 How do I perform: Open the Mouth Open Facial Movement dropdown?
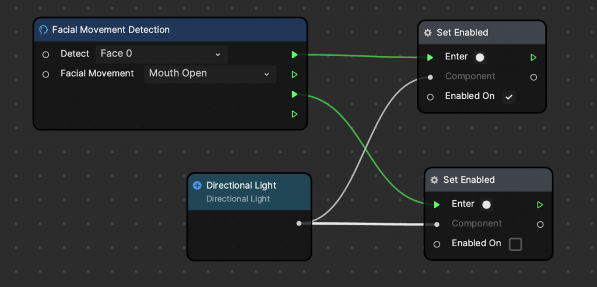click(210, 74)
